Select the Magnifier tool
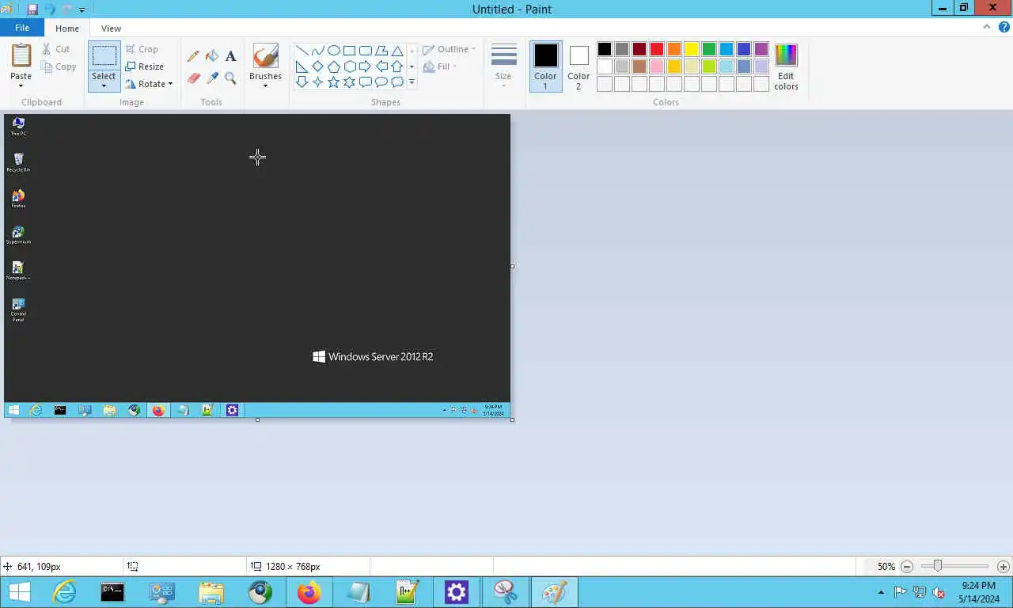The image size is (1013, 608). pyautogui.click(x=230, y=78)
